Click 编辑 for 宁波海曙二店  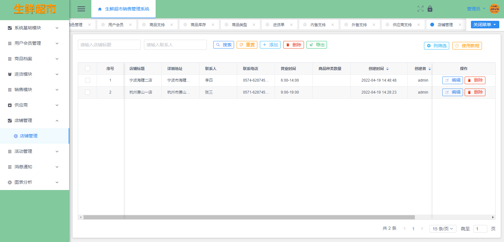(x=452, y=80)
